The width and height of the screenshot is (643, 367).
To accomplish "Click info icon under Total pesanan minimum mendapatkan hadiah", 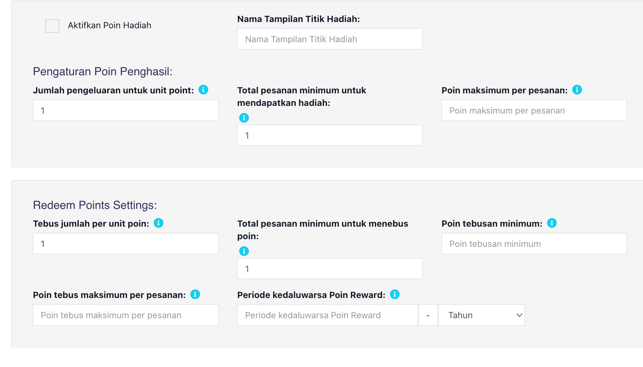I will pos(244,118).
